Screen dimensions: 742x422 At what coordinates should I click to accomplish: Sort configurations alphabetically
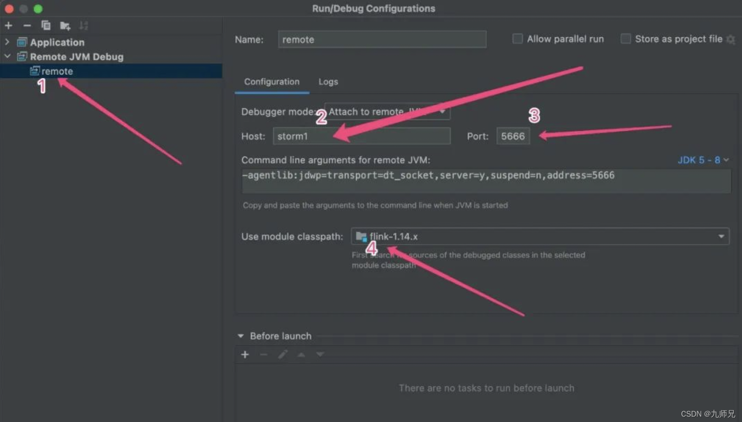83,26
